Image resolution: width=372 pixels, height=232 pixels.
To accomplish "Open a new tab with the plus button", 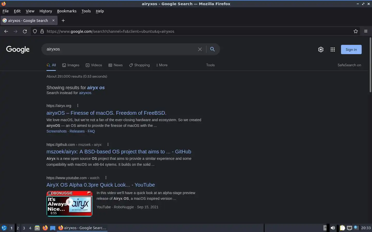I will point(63,20).
